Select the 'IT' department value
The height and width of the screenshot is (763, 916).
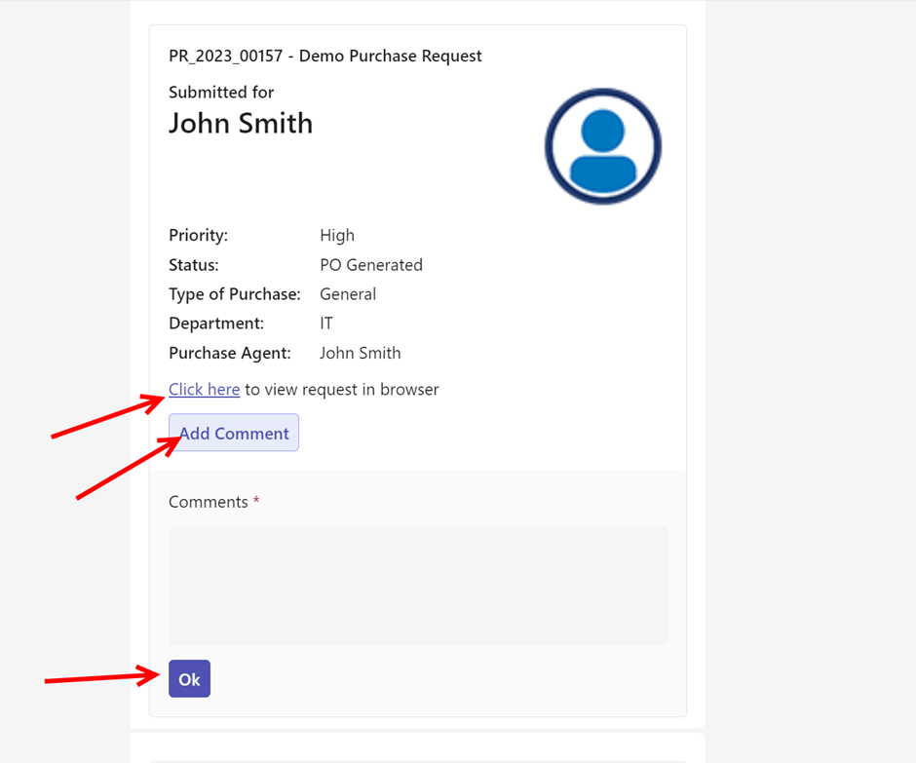click(326, 324)
